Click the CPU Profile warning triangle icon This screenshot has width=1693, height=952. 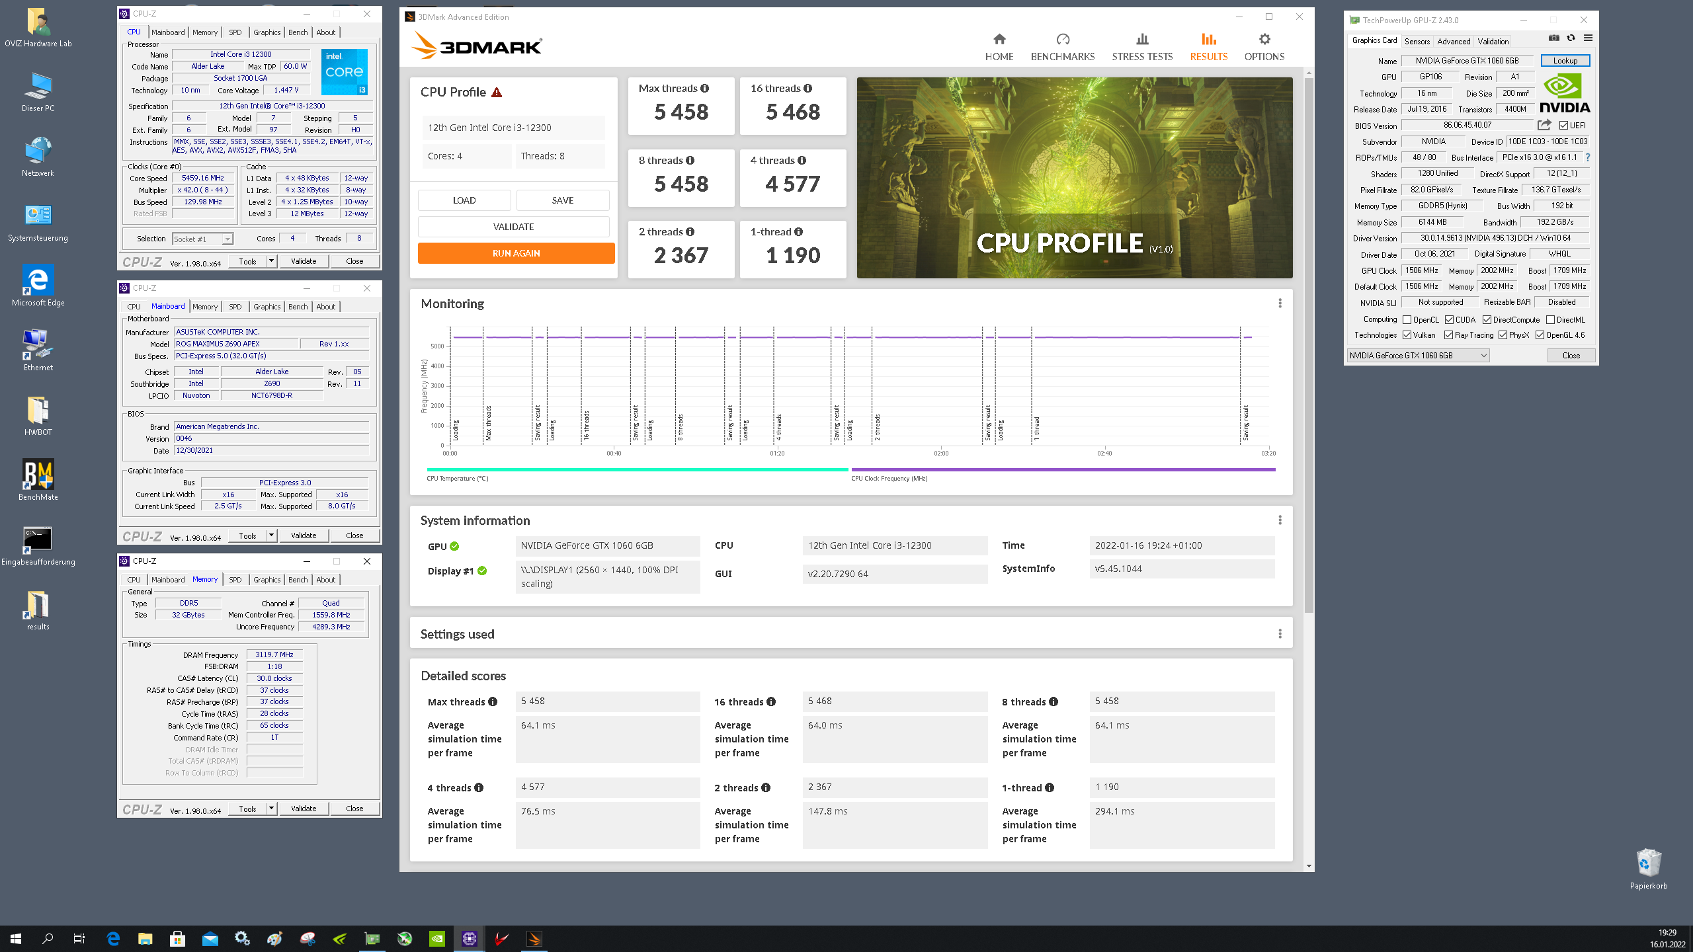pos(497,92)
